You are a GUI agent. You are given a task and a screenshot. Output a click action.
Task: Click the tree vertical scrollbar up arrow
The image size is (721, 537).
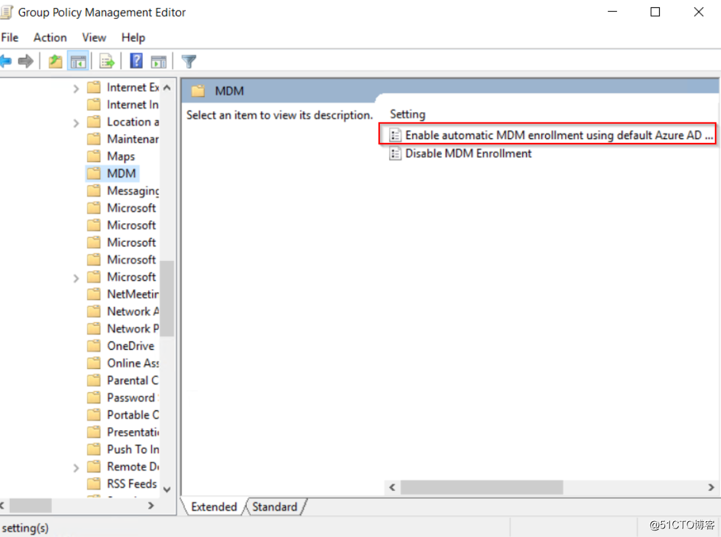[x=167, y=88]
